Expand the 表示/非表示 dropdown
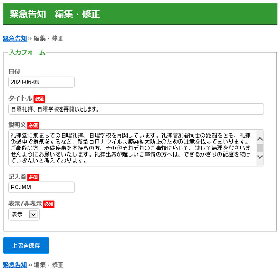Viewport: 280px width, 272px height. pos(24,214)
